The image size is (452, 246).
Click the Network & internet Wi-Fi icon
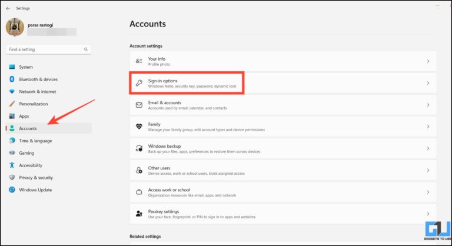pyautogui.click(x=12, y=92)
